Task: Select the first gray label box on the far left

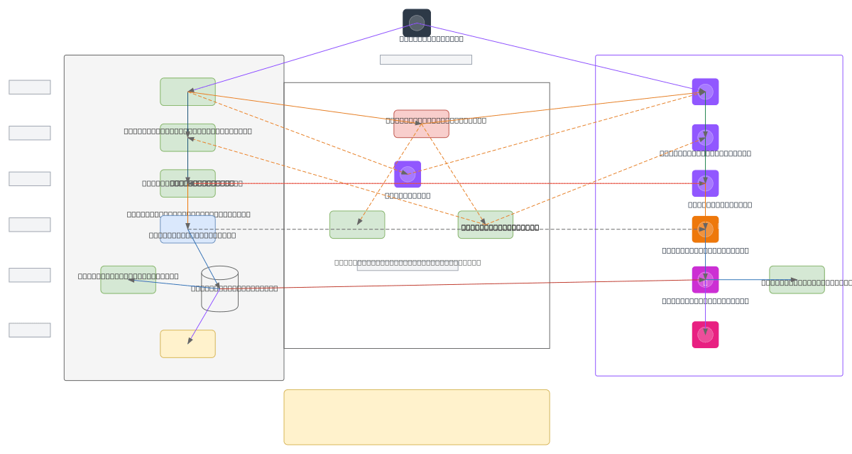Action: click(30, 87)
